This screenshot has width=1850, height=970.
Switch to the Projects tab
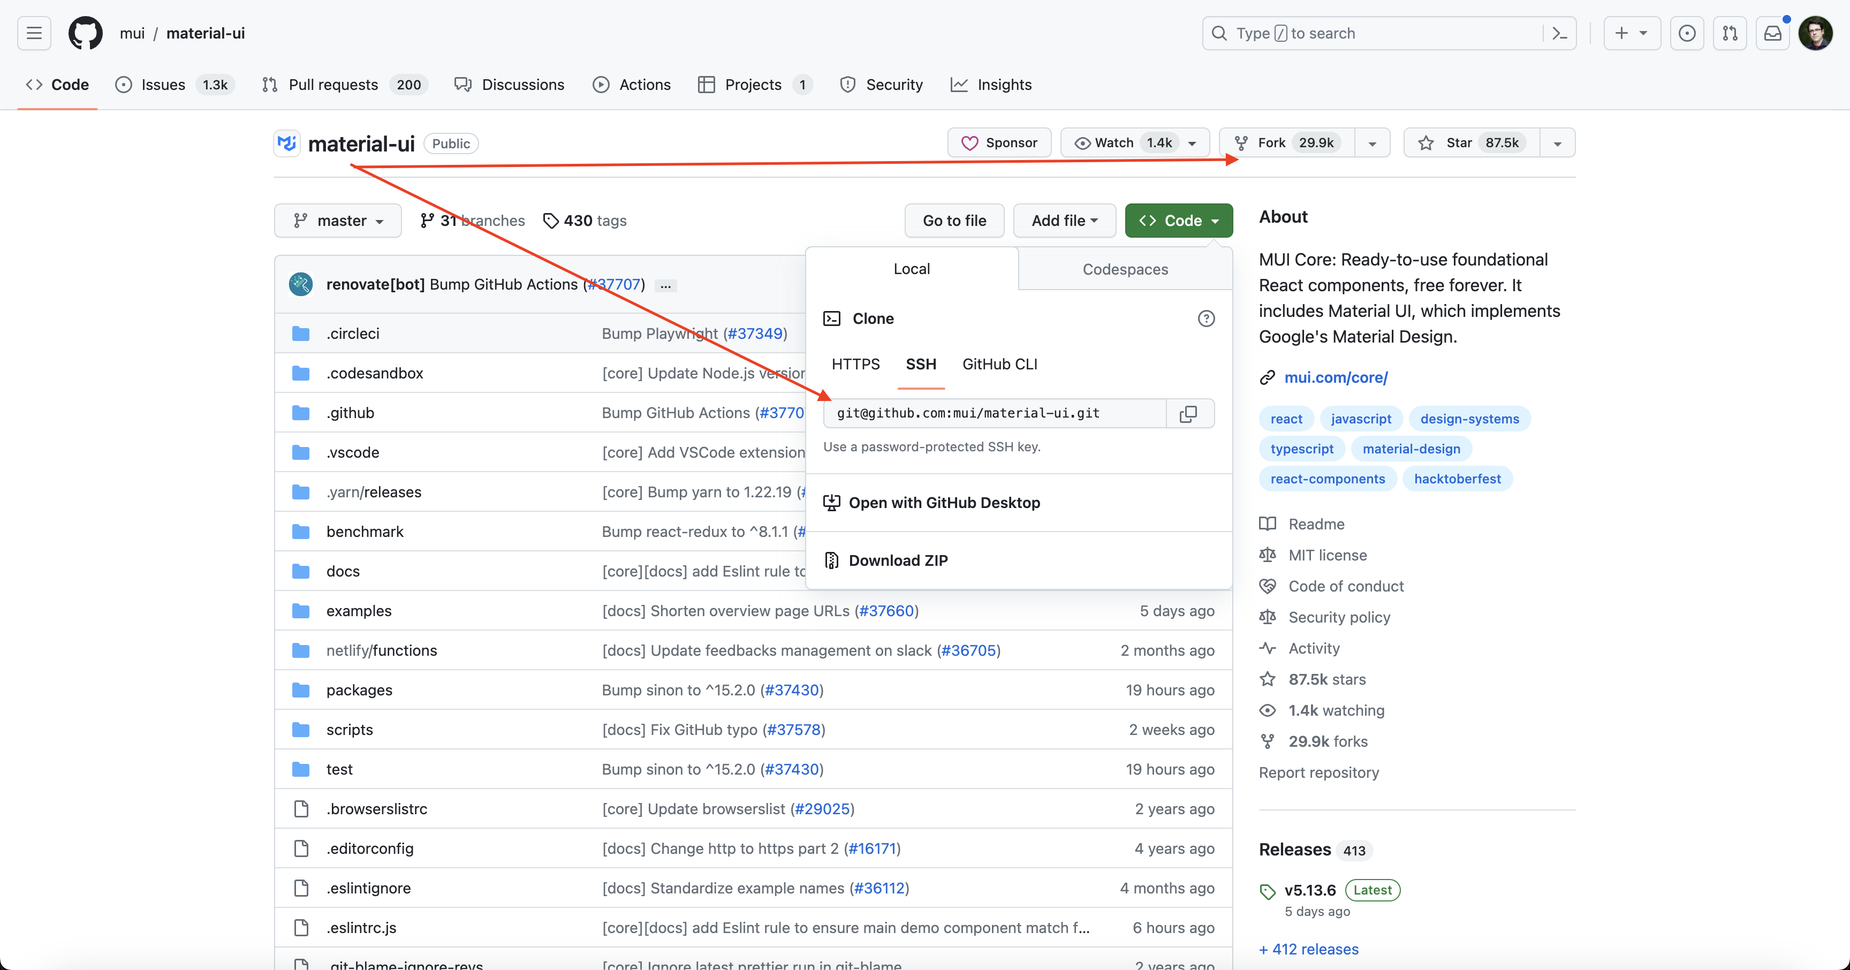click(x=755, y=85)
